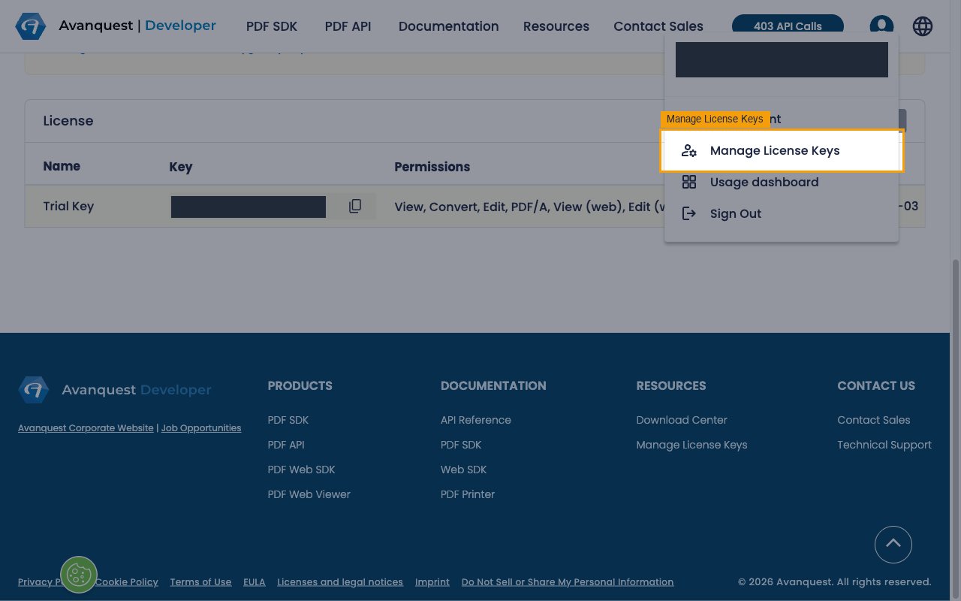Open footer Contact Sales link

[x=874, y=420]
